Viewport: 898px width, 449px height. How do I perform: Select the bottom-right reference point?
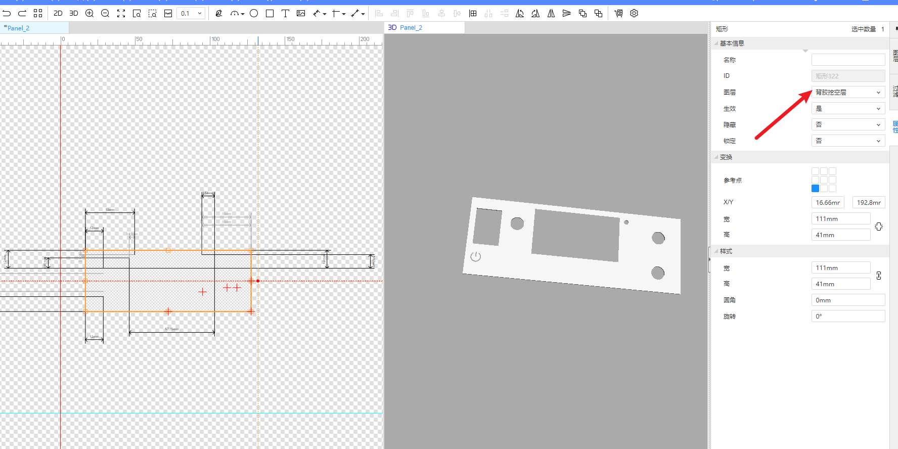tap(832, 189)
